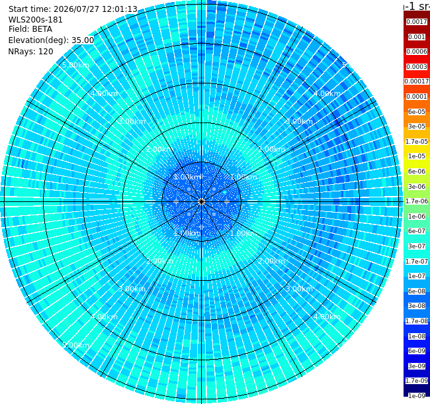The image size is (430, 404).
Task: Click the upper-right 2.00km range label
Action: [x=271, y=149]
